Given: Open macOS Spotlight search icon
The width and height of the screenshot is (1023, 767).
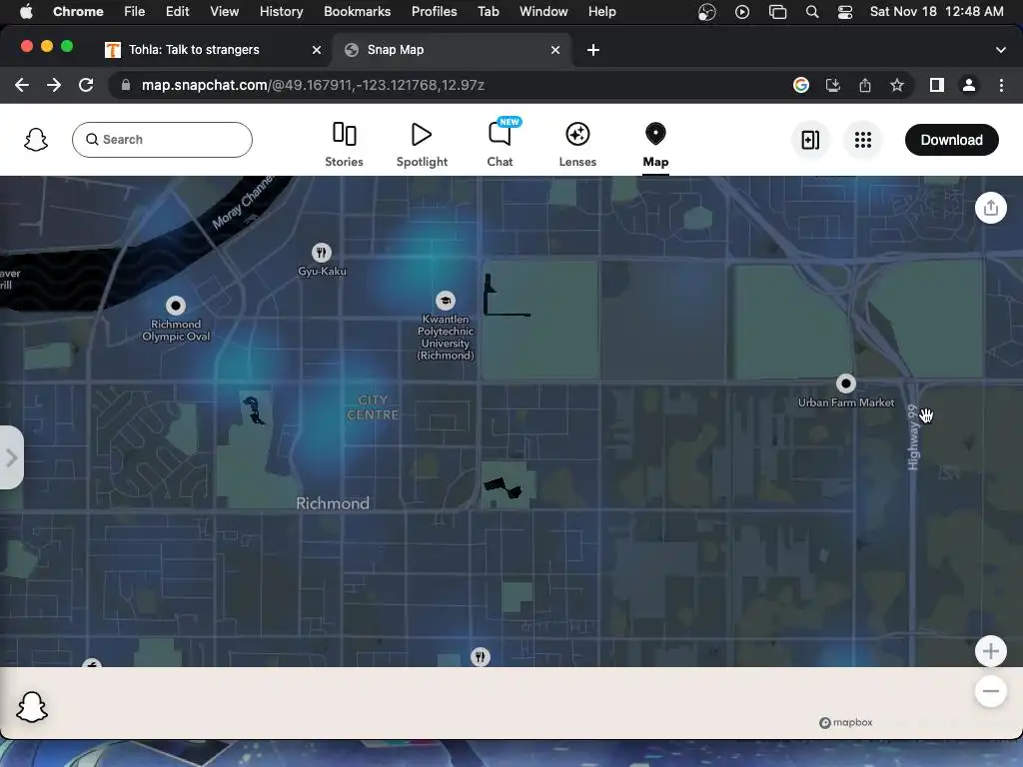Looking at the screenshot, I should click(811, 11).
